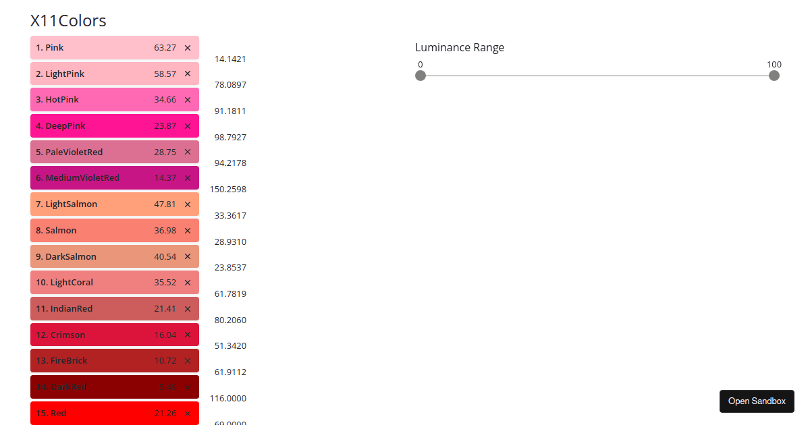The image size is (810, 425).
Task: Click the Open Sandbox button
Action: [x=757, y=401]
